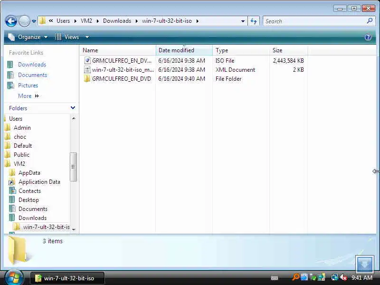Expand arrow after Users breadcrumb

pyautogui.click(x=76, y=21)
